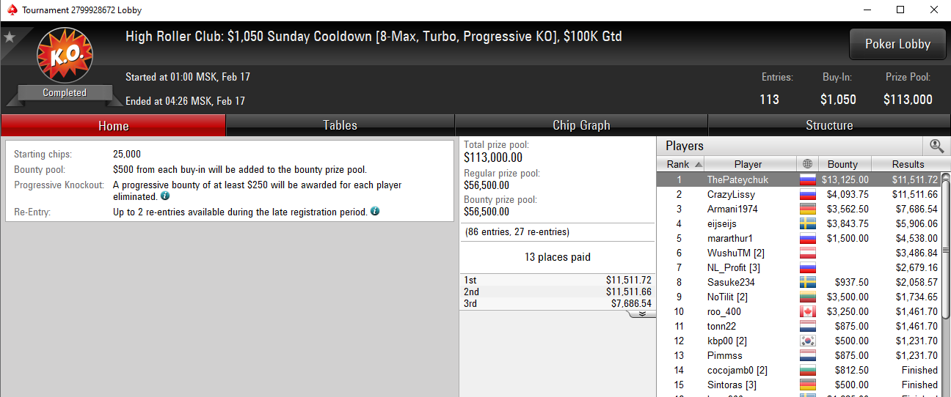
Task: Open player search magnifier icon
Action: click(936, 146)
